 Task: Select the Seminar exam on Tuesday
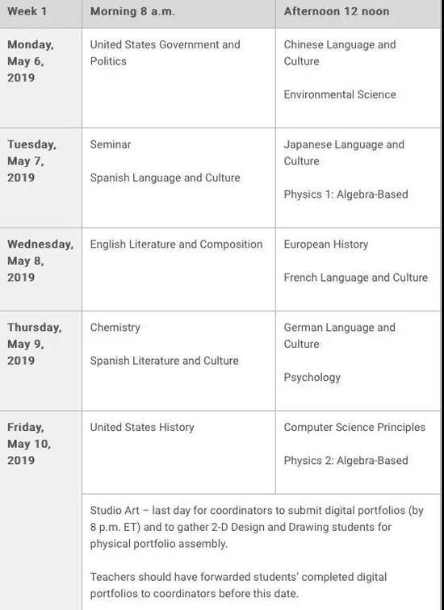tap(111, 144)
